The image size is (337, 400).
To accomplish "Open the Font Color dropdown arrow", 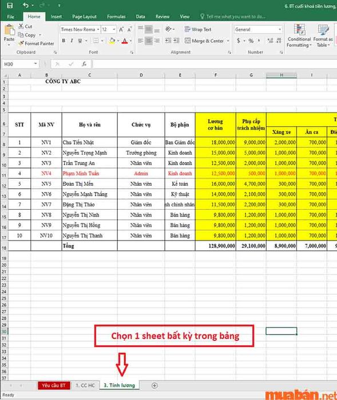I will tap(131, 41).
